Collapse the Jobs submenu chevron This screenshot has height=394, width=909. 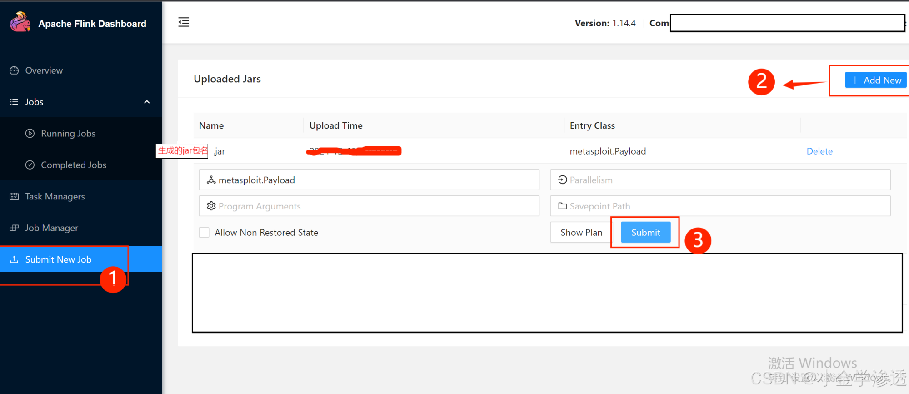click(147, 102)
